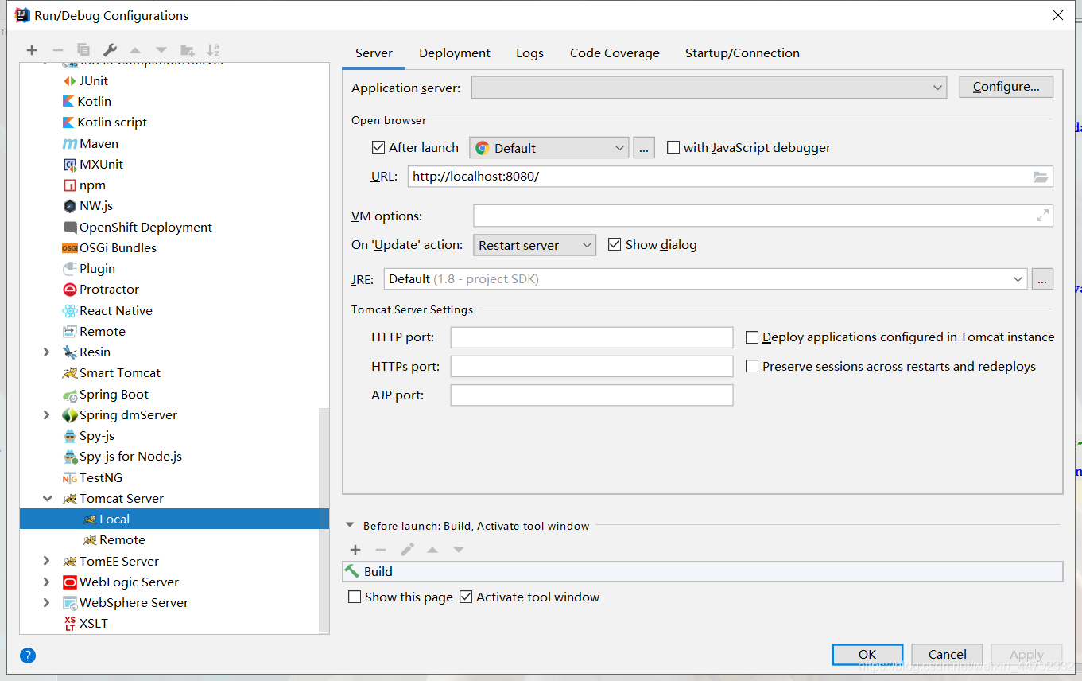
Task: Click the Copy configuration icon
Action: coord(83,50)
